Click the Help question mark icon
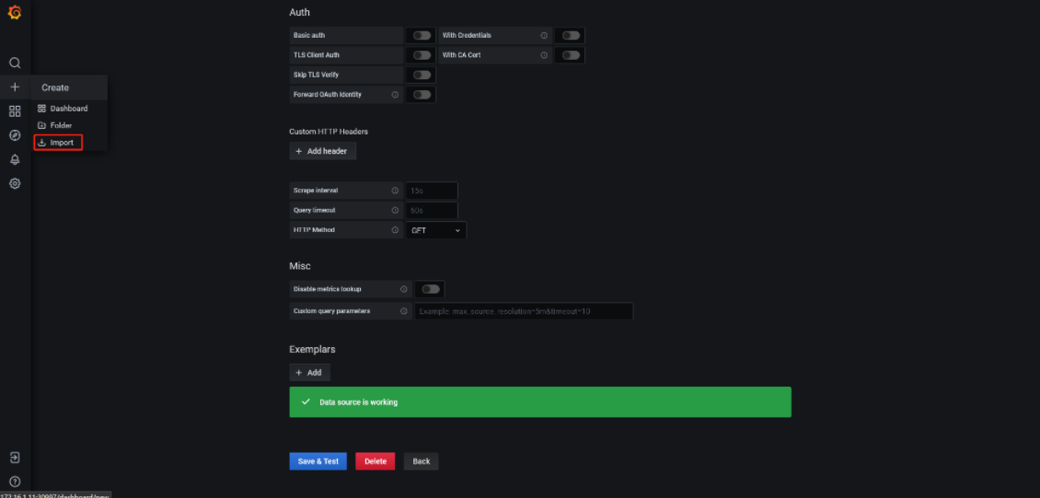Image resolution: width=1040 pixels, height=498 pixels. (x=15, y=481)
